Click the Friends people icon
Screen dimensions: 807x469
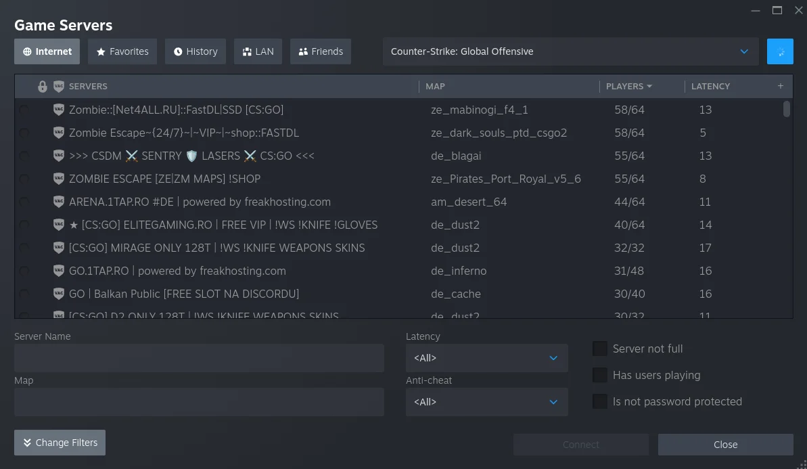click(x=301, y=51)
